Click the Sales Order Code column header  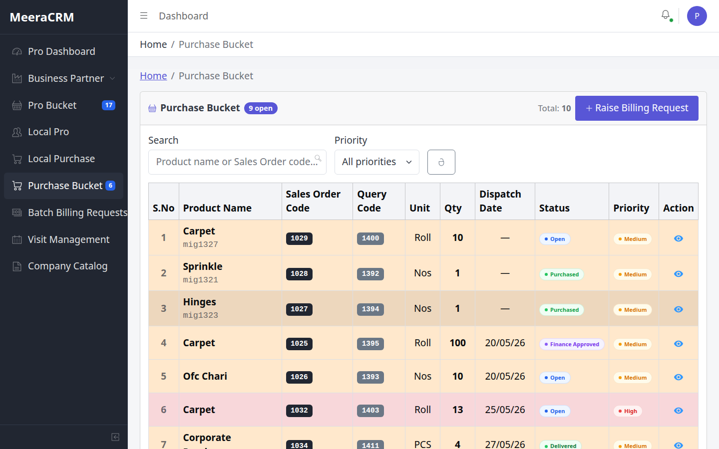point(317,201)
